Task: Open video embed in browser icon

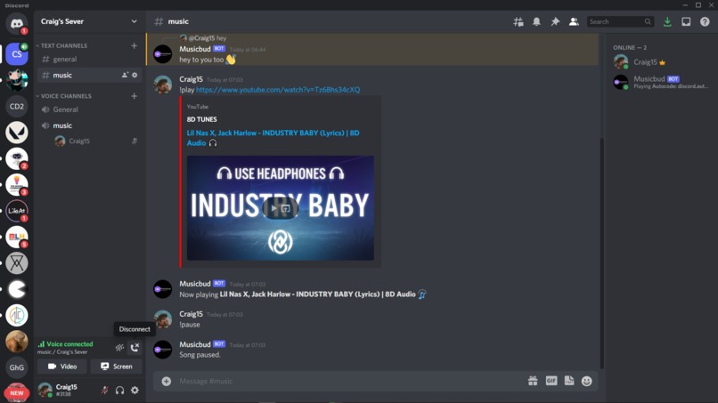Action: point(286,208)
